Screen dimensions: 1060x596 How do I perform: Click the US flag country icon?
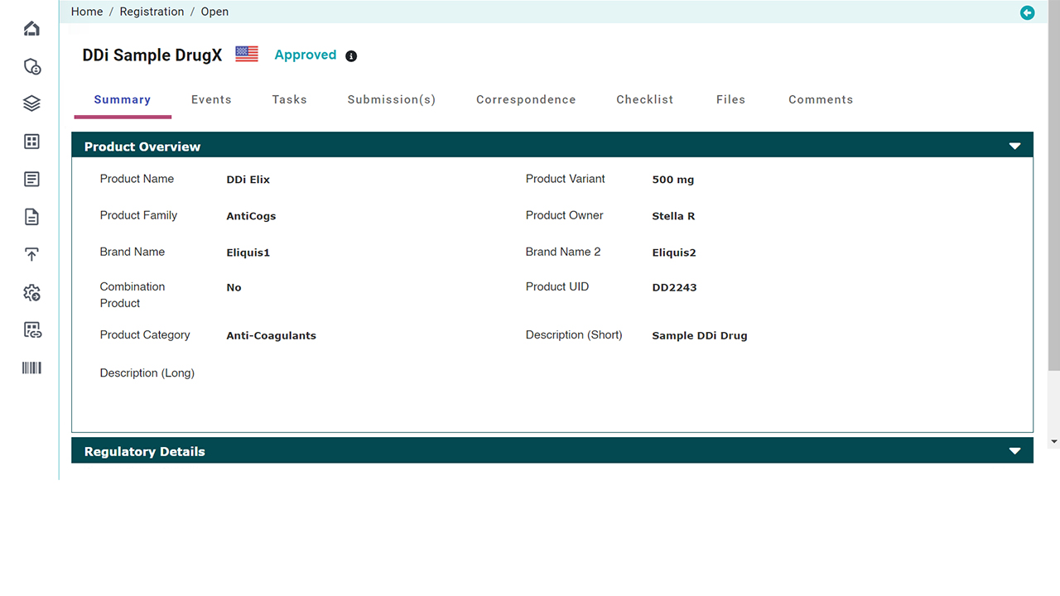coord(247,55)
